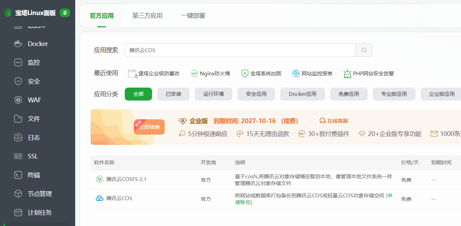The height and width of the screenshot is (226, 461).
Task: Open Docker in the sidebar menu
Action: click(38, 44)
